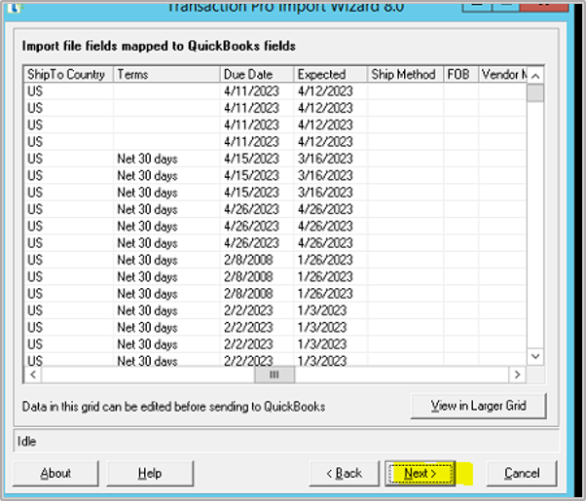This screenshot has height=502, width=586.
Task: Click the Next button
Action: pyautogui.click(x=421, y=473)
